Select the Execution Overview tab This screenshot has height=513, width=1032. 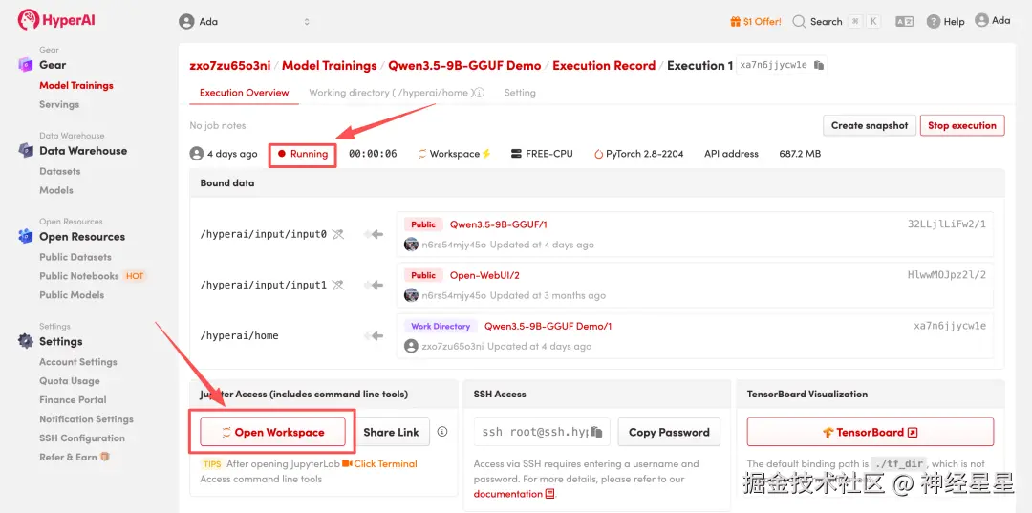245,93
